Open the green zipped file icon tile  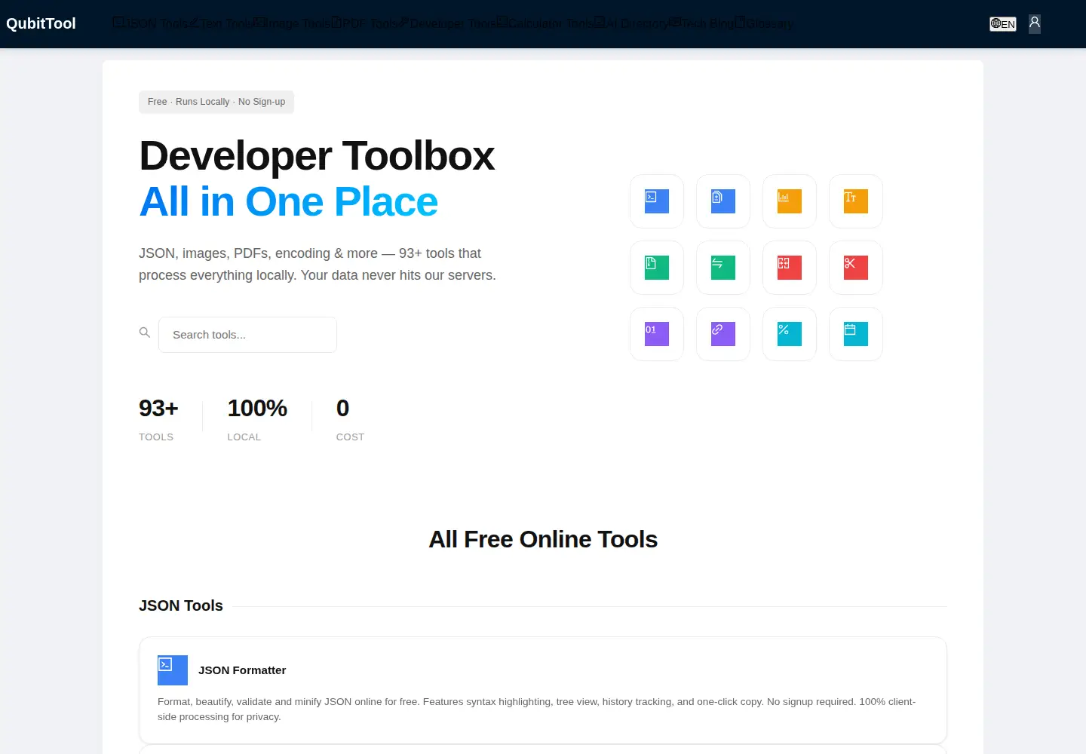657,268
